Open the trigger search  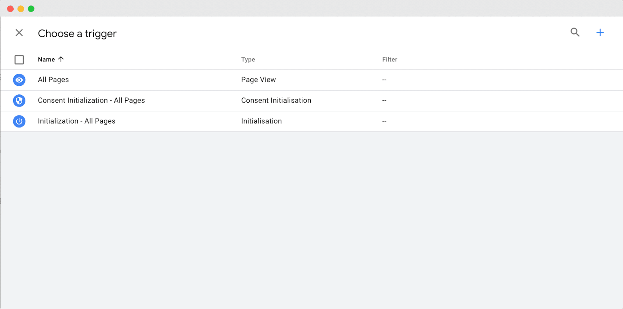[575, 32]
